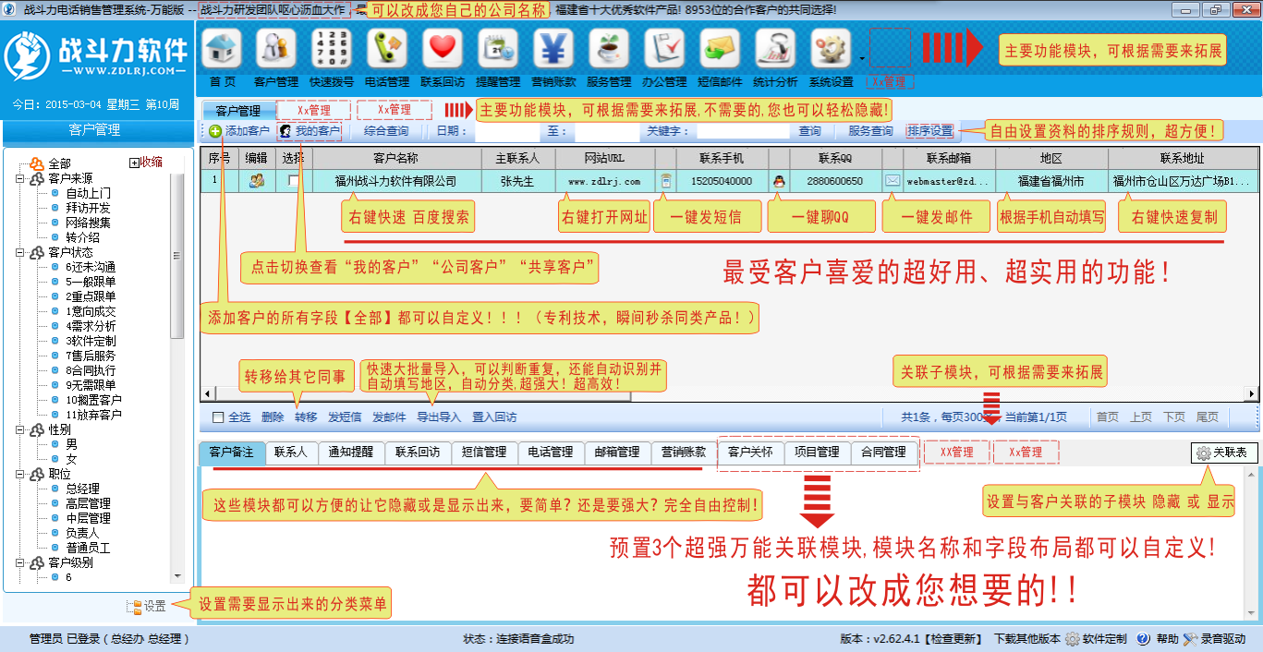The image size is (1263, 652).
Task: Go to 下页 next page
Action: pyautogui.click(x=1173, y=417)
